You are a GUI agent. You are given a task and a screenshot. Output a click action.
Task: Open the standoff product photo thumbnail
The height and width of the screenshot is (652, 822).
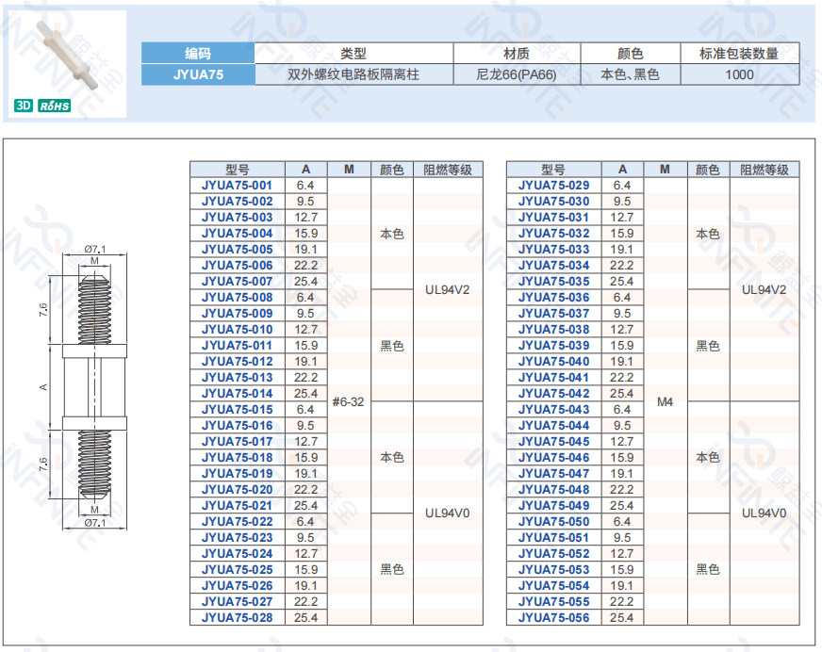[66, 52]
